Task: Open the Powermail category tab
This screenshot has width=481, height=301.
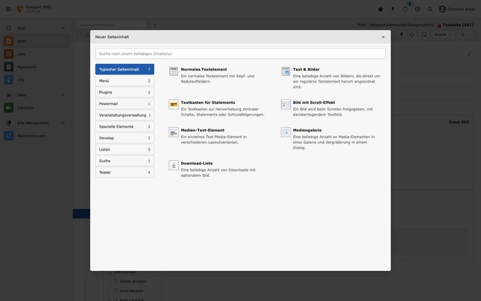Action: 124,103
